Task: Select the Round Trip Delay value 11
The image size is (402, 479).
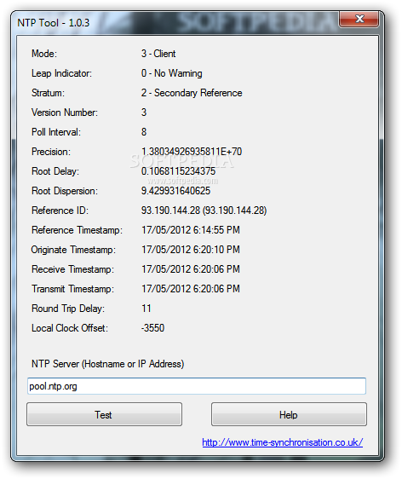Action: click(146, 309)
